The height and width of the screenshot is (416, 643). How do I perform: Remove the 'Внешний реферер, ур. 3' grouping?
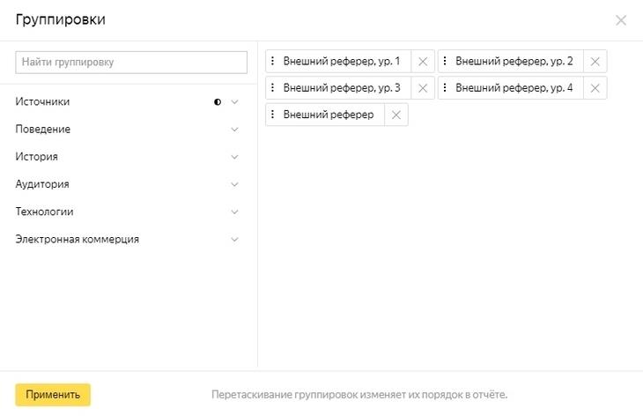pos(423,88)
